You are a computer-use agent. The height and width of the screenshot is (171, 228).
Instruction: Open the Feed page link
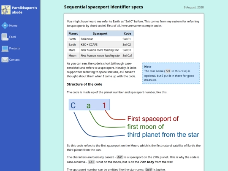click(12, 37)
